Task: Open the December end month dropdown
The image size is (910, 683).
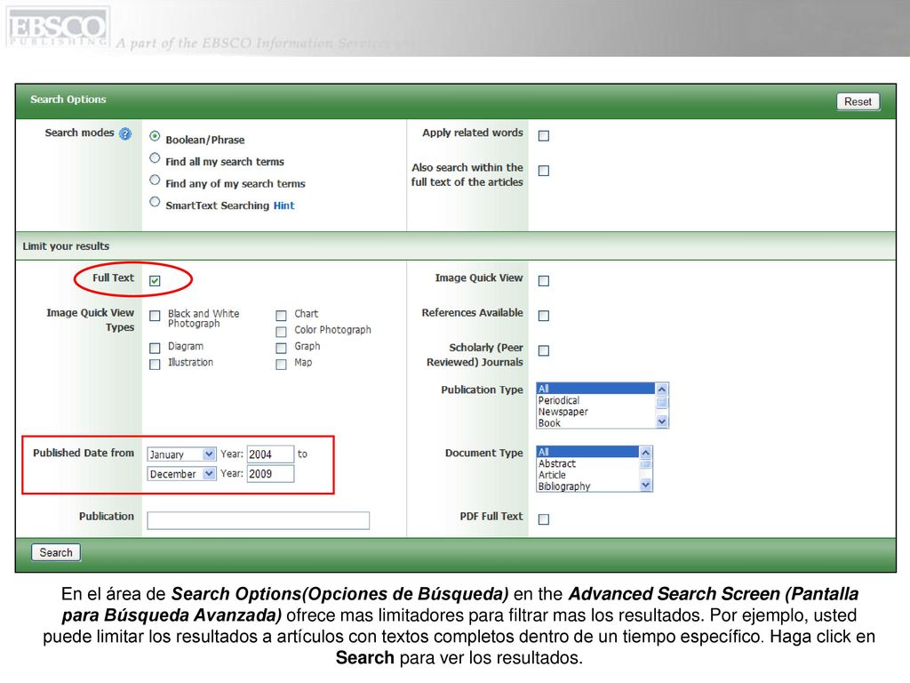Action: pos(181,474)
